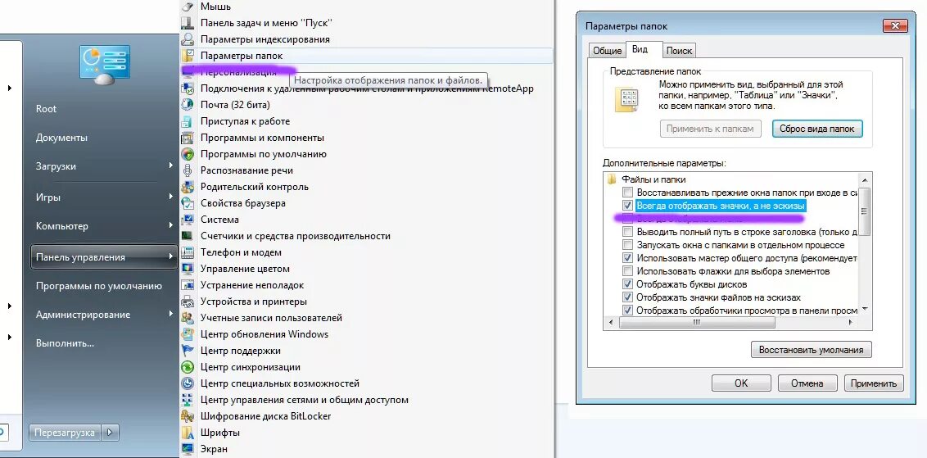Switch to the Общие tab

pos(607,51)
